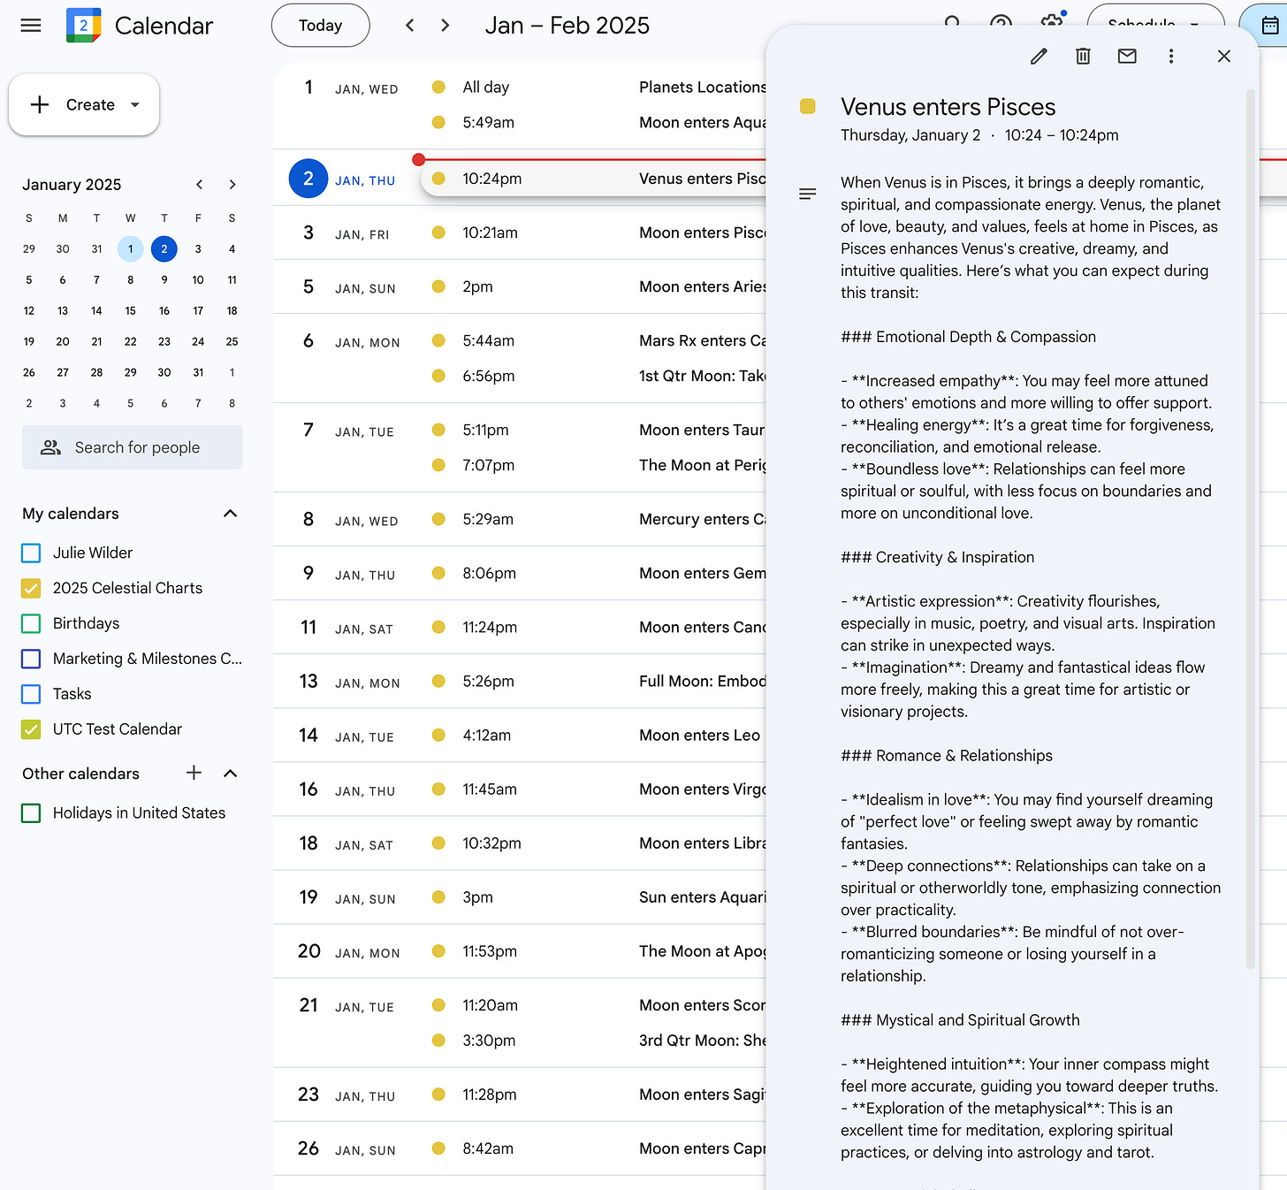Click the Today button
The image size is (1287, 1190).
320,26
